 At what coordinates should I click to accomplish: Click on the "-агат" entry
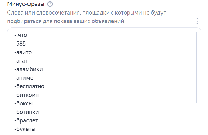click(x=21, y=61)
